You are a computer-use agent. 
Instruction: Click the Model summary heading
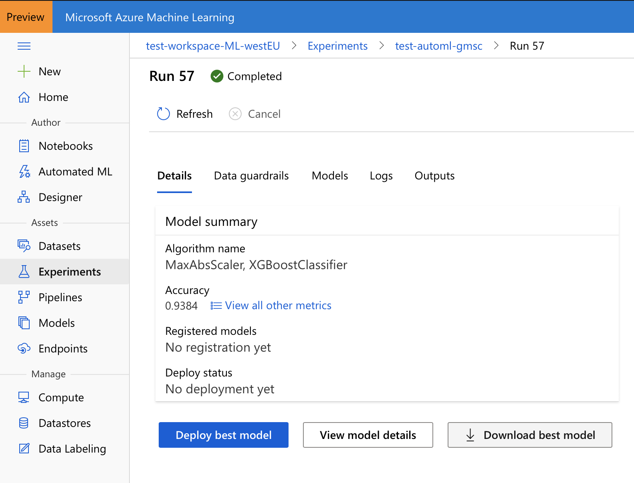(x=211, y=221)
